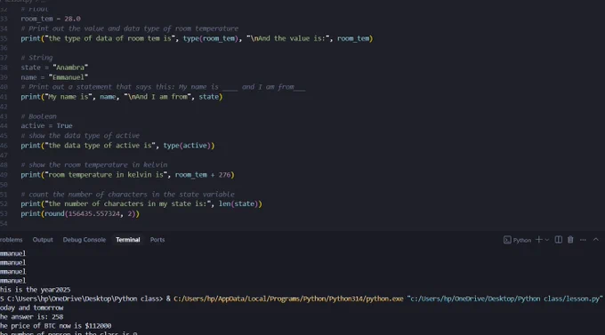Viewport: 605px width, 335px height.
Task: Click the '# Boolean' comment
Action: 38,116
